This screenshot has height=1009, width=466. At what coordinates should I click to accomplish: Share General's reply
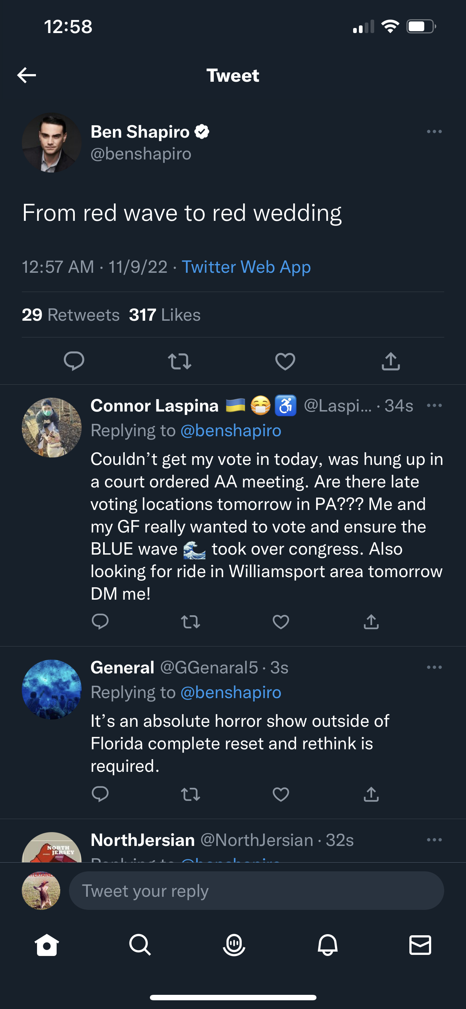click(371, 794)
